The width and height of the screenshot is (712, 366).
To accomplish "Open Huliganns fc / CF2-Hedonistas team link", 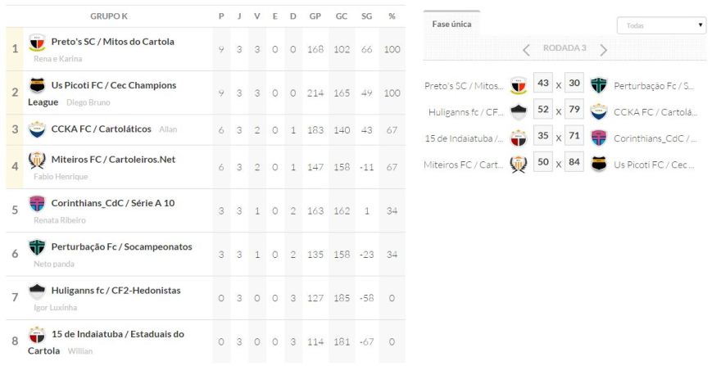I will (x=116, y=291).
